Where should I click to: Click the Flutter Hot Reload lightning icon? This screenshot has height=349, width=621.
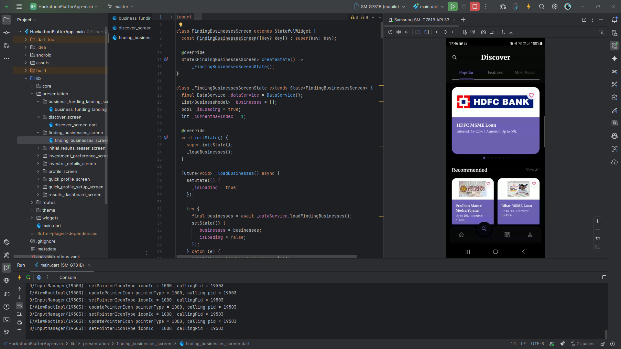tap(528, 6)
